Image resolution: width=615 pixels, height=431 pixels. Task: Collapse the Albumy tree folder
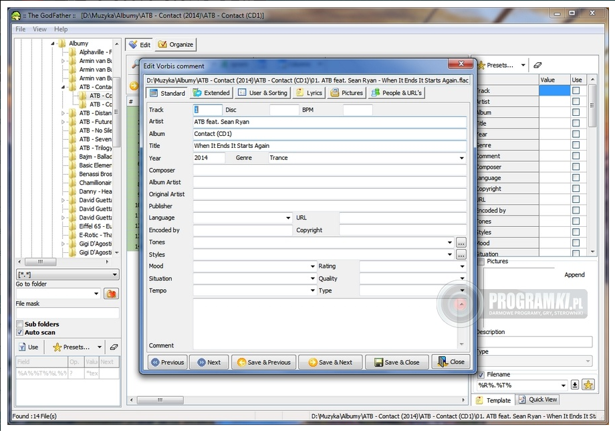(x=53, y=44)
